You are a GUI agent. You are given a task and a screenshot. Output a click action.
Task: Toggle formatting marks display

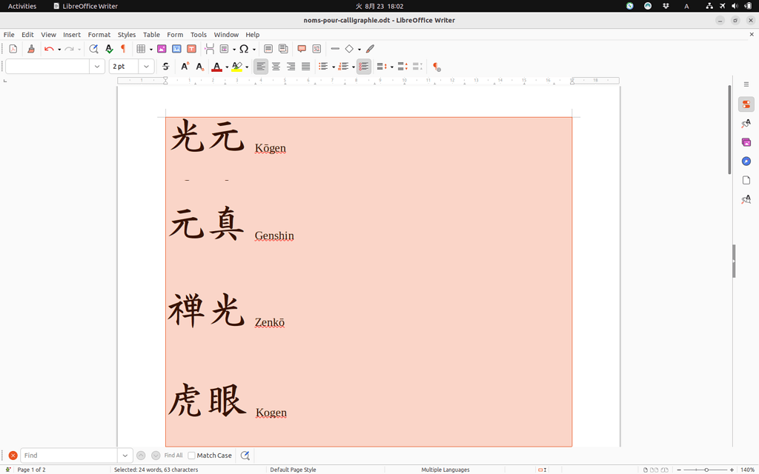tap(123, 48)
